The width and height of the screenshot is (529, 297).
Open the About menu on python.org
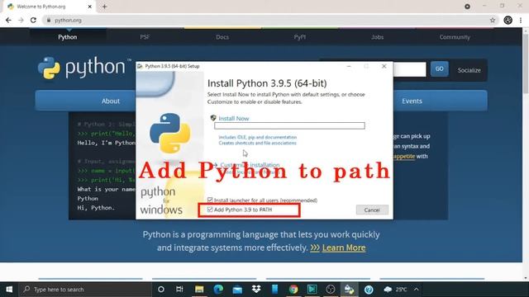tap(111, 101)
